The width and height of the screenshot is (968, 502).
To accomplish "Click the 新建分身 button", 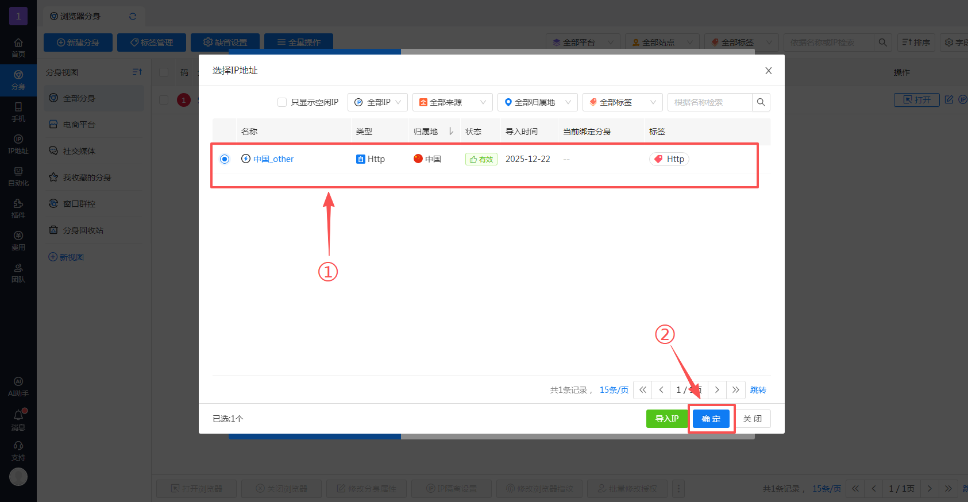I will coord(78,43).
